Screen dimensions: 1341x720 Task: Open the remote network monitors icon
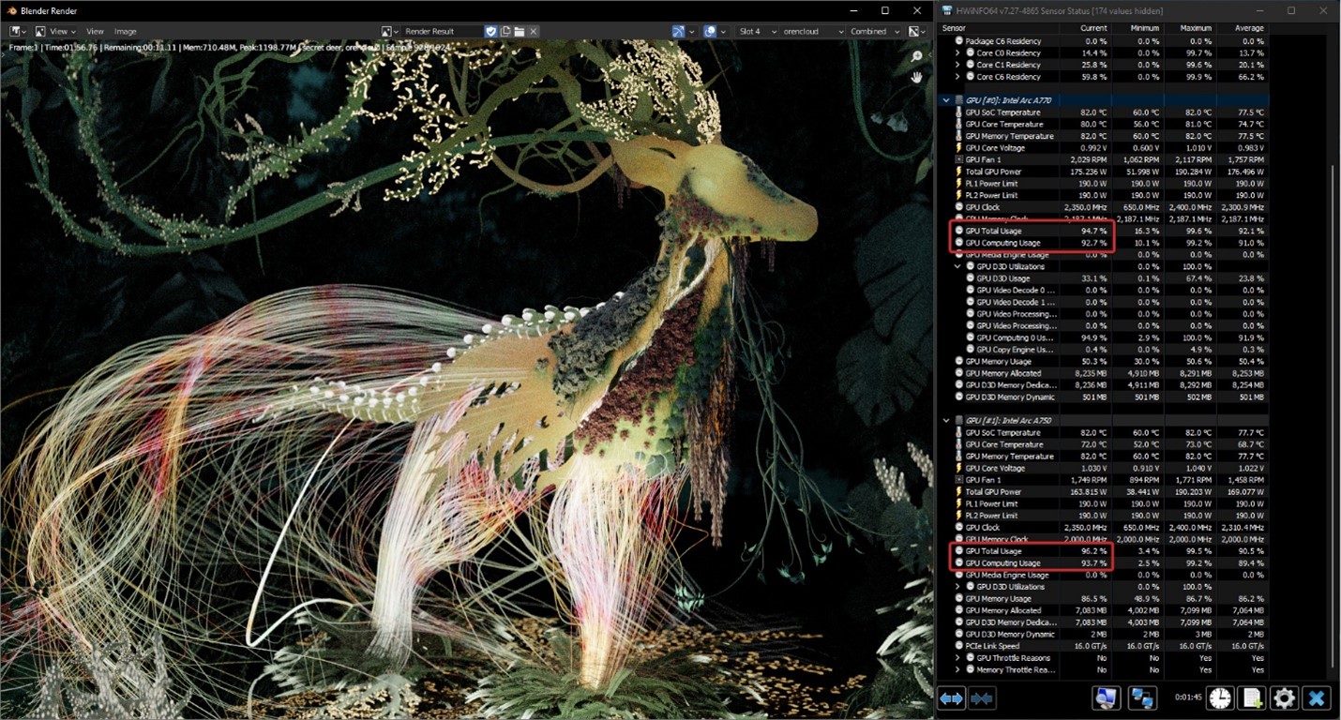tap(1141, 697)
